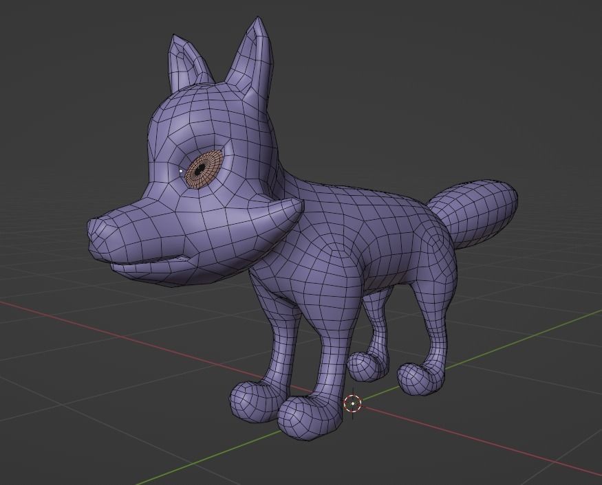
Task: Click the small white eye highlight dot
Action: click(x=181, y=170)
